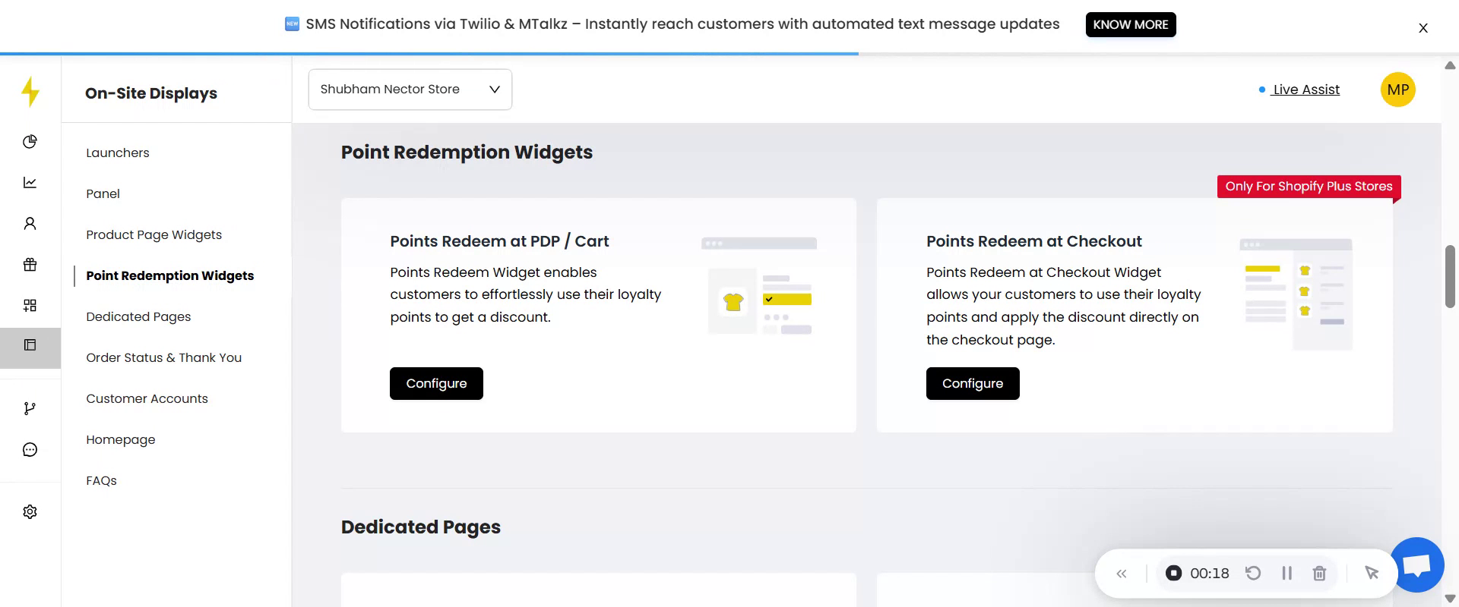Delete the recording with trash icon
The image size is (1459, 607).
click(x=1319, y=574)
